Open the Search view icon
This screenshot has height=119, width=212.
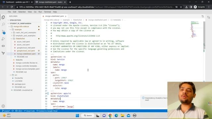[3, 24]
